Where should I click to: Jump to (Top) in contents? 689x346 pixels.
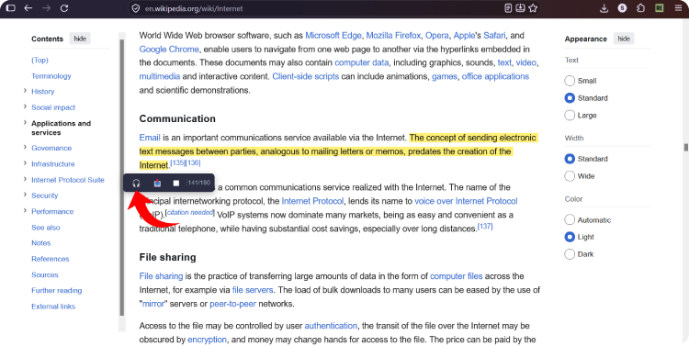point(40,61)
